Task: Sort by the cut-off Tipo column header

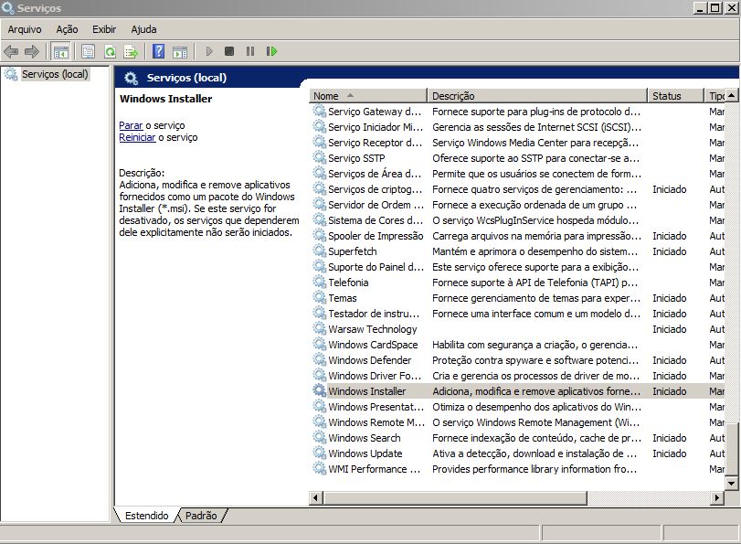Action: [x=715, y=96]
